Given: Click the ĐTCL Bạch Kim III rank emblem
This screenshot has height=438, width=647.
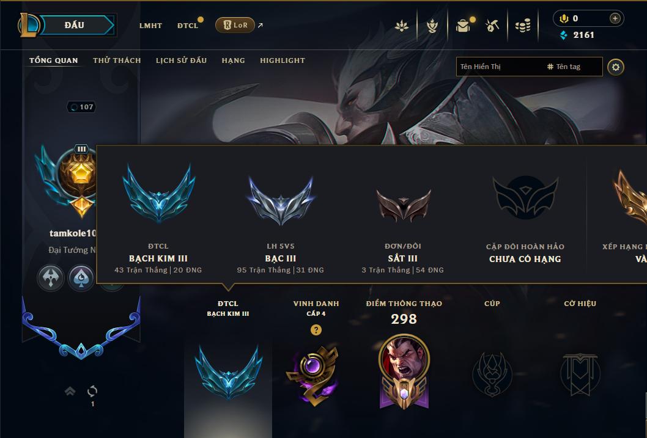Looking at the screenshot, I should [x=159, y=193].
